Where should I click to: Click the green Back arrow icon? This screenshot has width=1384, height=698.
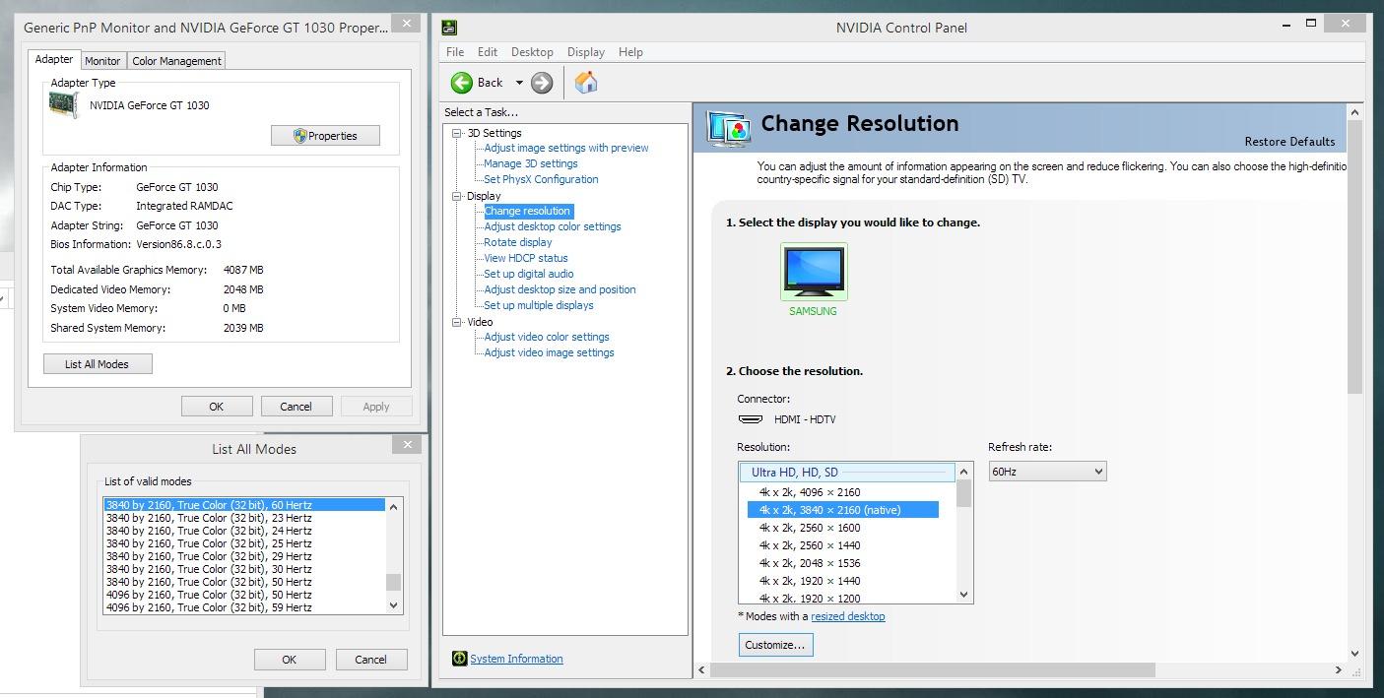click(x=462, y=83)
